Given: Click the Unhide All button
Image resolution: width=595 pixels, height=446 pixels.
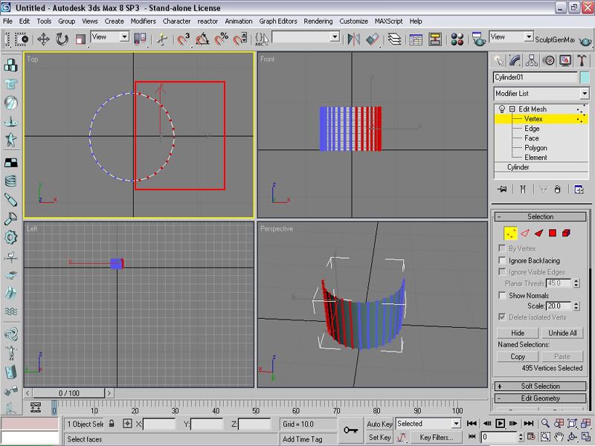Looking at the screenshot, I should click(562, 333).
